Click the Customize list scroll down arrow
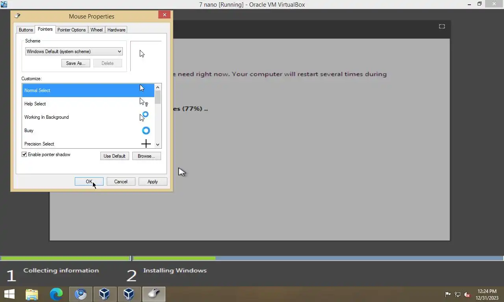Screen dimensions: 504x302 click(x=158, y=145)
